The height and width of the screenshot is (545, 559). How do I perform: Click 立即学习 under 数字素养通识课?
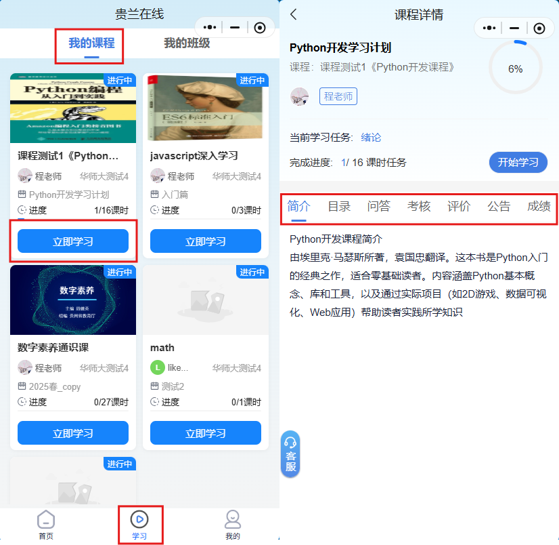pos(73,433)
